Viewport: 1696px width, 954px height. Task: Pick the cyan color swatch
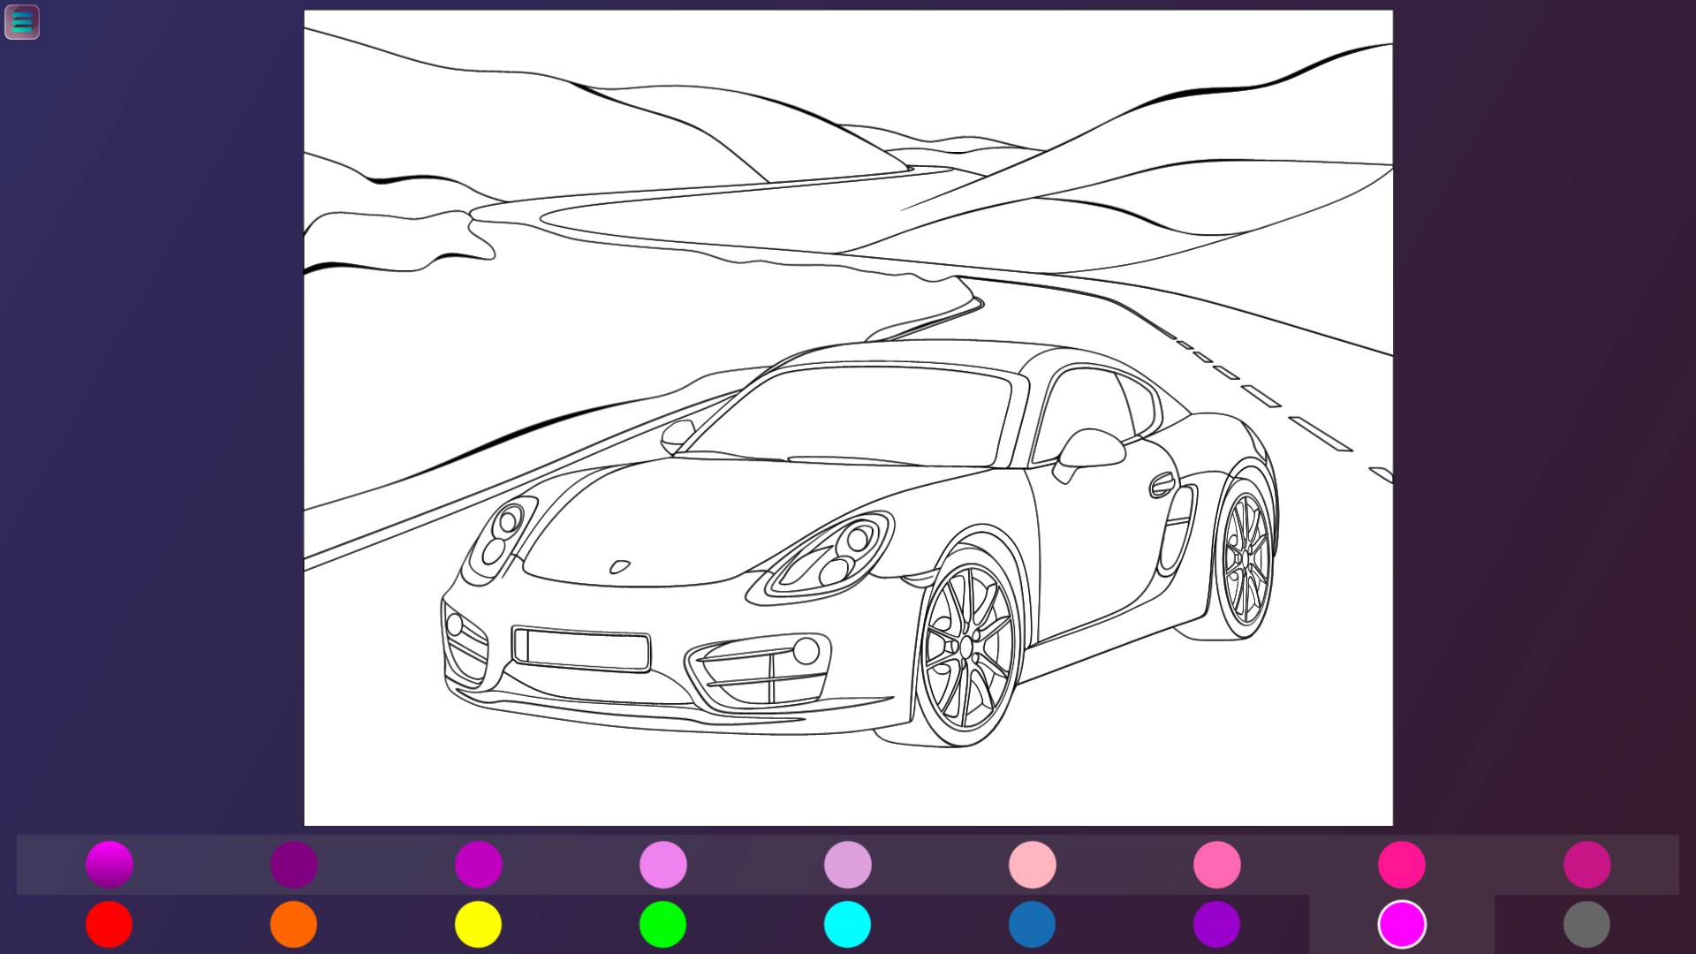click(847, 924)
